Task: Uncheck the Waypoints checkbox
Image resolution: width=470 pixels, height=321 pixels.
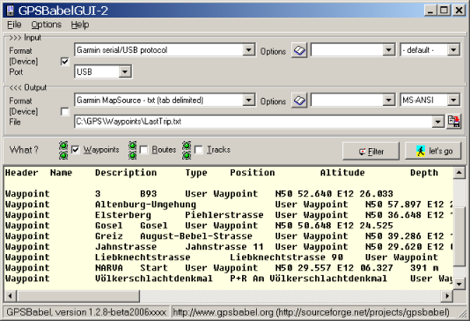Action: [x=75, y=149]
